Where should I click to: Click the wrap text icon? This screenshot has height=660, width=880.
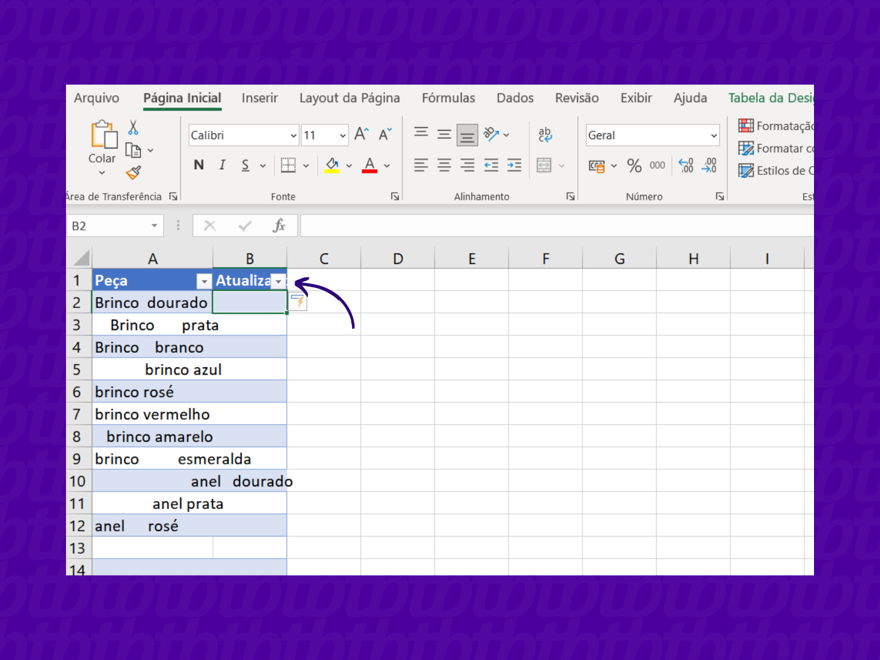pos(545,134)
